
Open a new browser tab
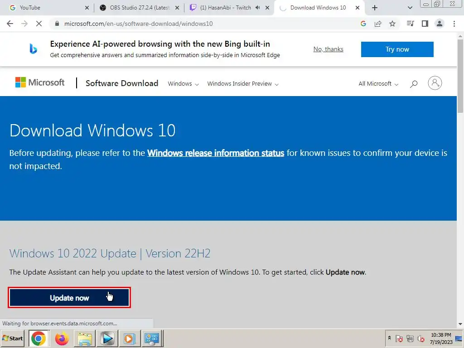[375, 8]
